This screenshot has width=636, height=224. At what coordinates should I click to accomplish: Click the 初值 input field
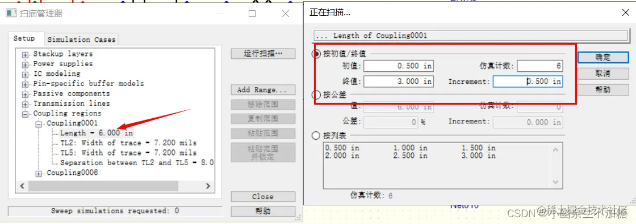coord(398,66)
